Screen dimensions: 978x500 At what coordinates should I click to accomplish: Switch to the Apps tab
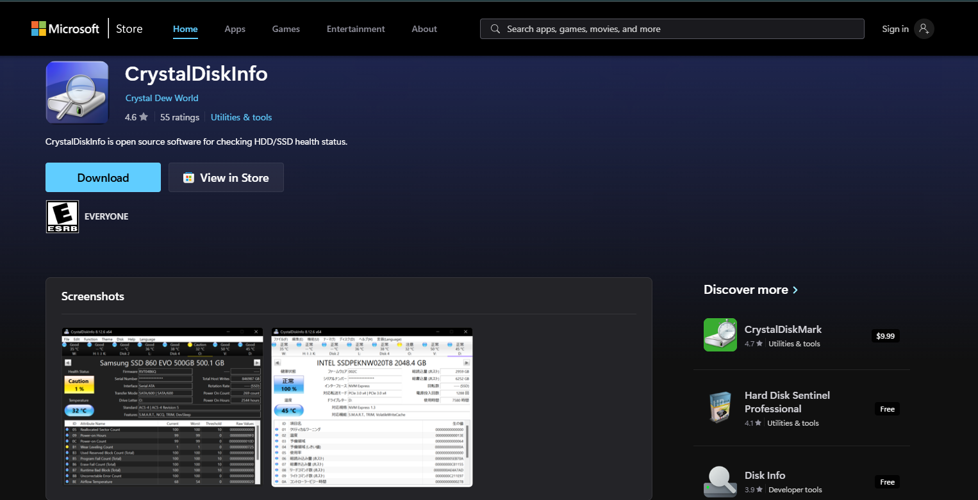point(235,29)
